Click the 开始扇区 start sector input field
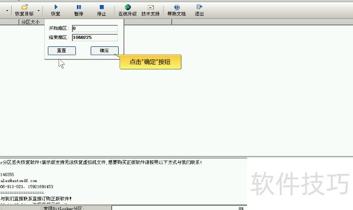 click(x=95, y=29)
